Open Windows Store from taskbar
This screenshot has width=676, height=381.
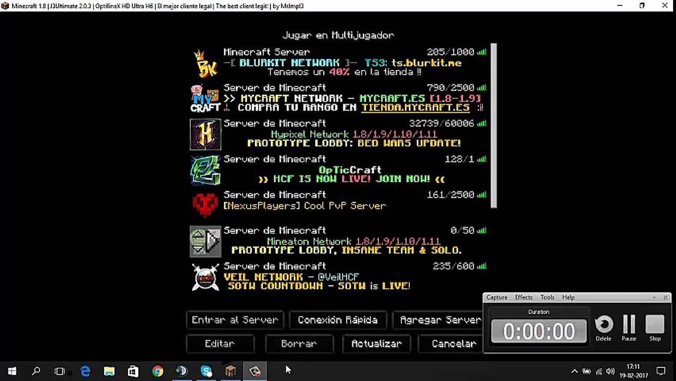[x=133, y=371]
